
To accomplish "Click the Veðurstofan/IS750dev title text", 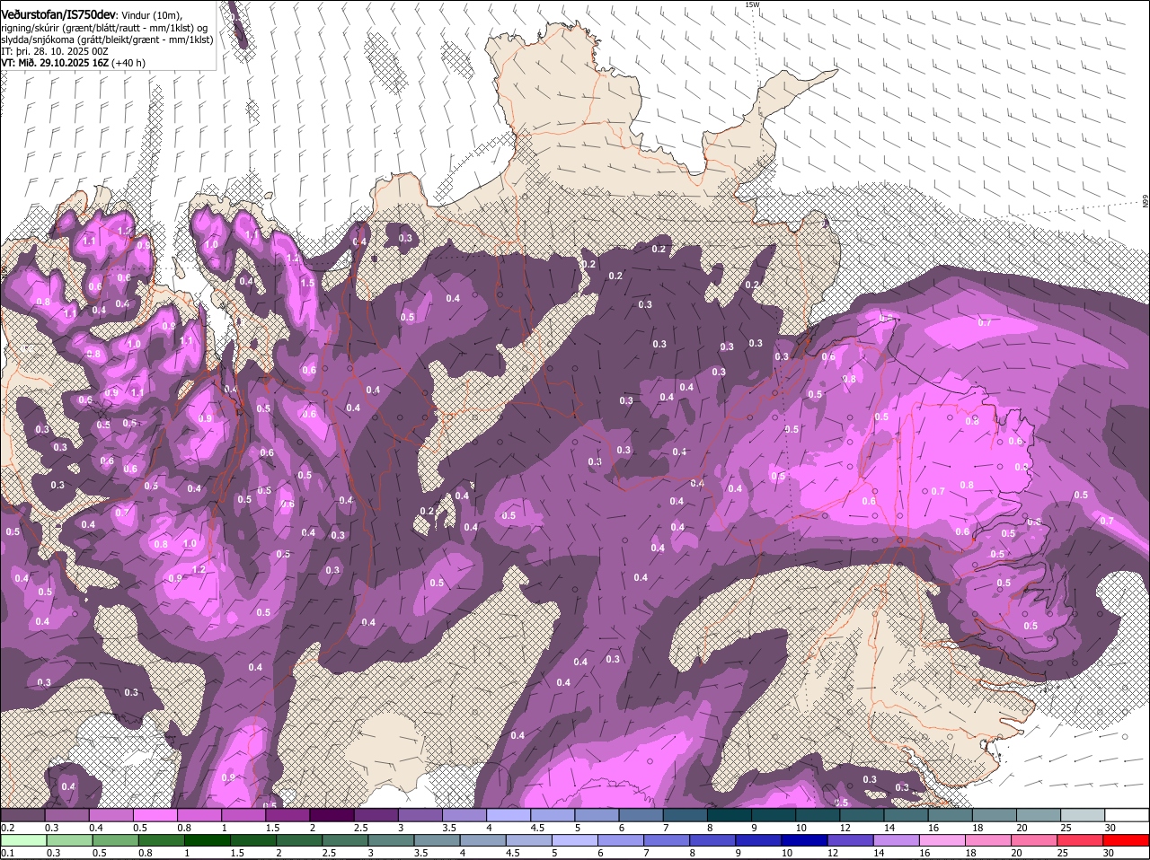I will (x=58, y=14).
